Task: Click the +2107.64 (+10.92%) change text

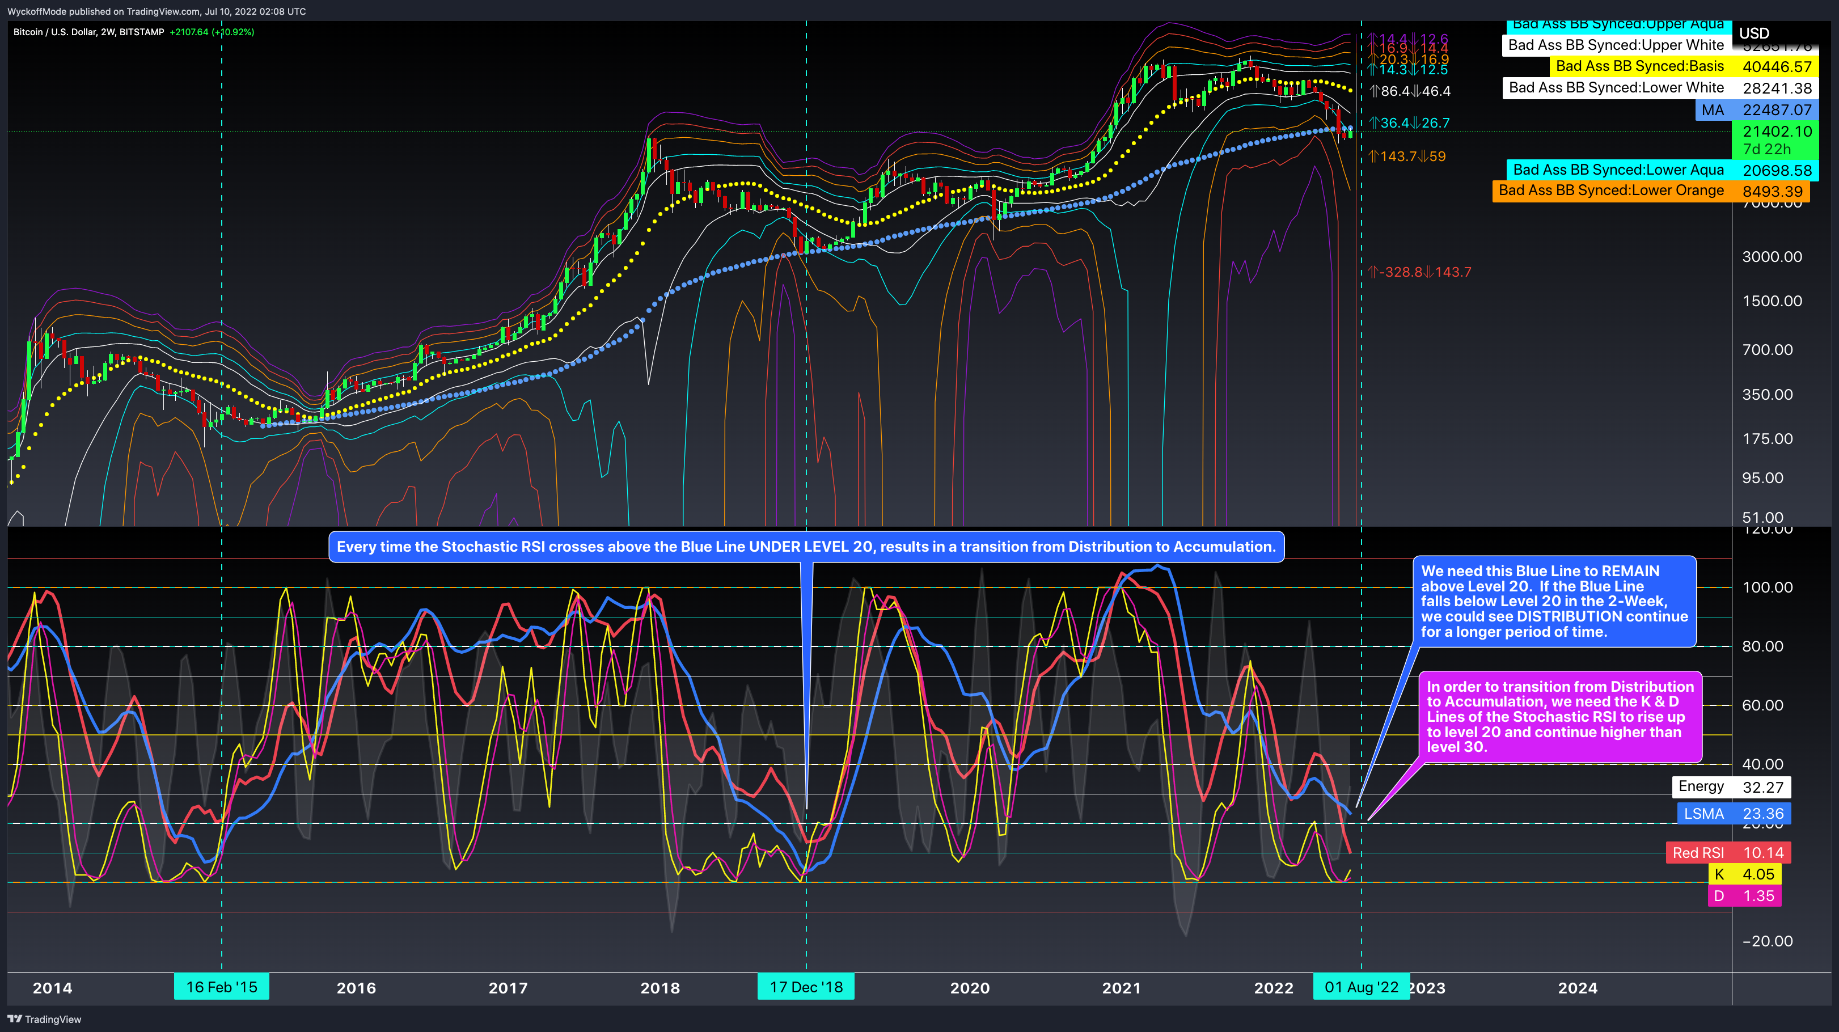Action: (x=212, y=32)
